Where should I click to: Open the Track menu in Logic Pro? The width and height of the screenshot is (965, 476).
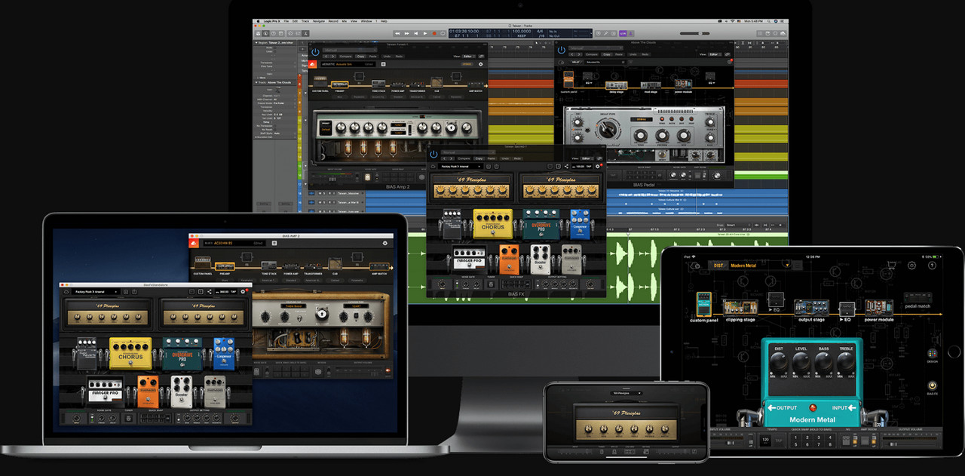coord(305,21)
